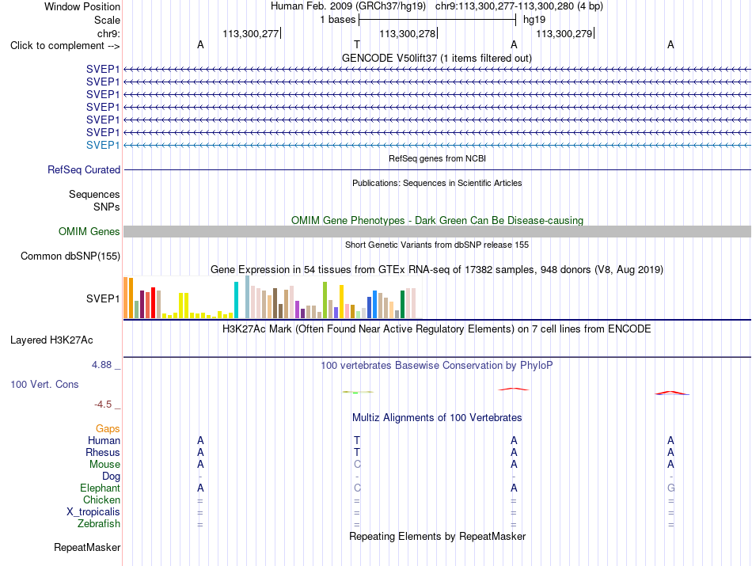Viewport: 752px width, 566px height.
Task: Click the -4.5 PhyloP lower limit value
Action: 103,405
